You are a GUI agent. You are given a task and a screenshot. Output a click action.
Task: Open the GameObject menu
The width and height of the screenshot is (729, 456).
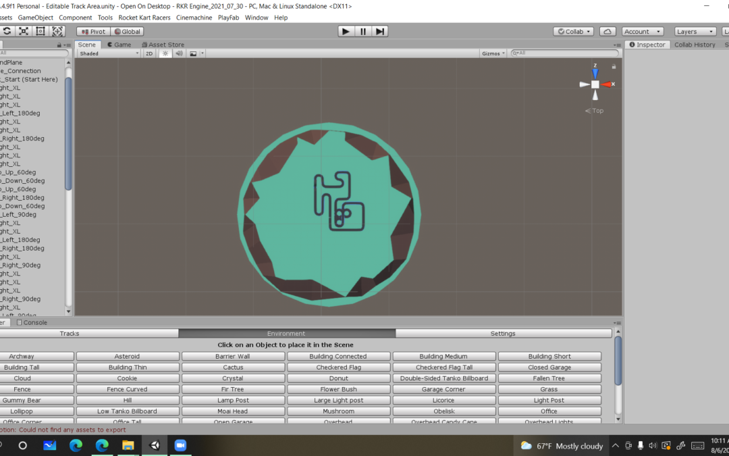click(x=35, y=18)
